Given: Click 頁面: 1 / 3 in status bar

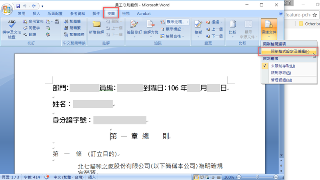Looking at the screenshot, I should [x=11, y=177].
